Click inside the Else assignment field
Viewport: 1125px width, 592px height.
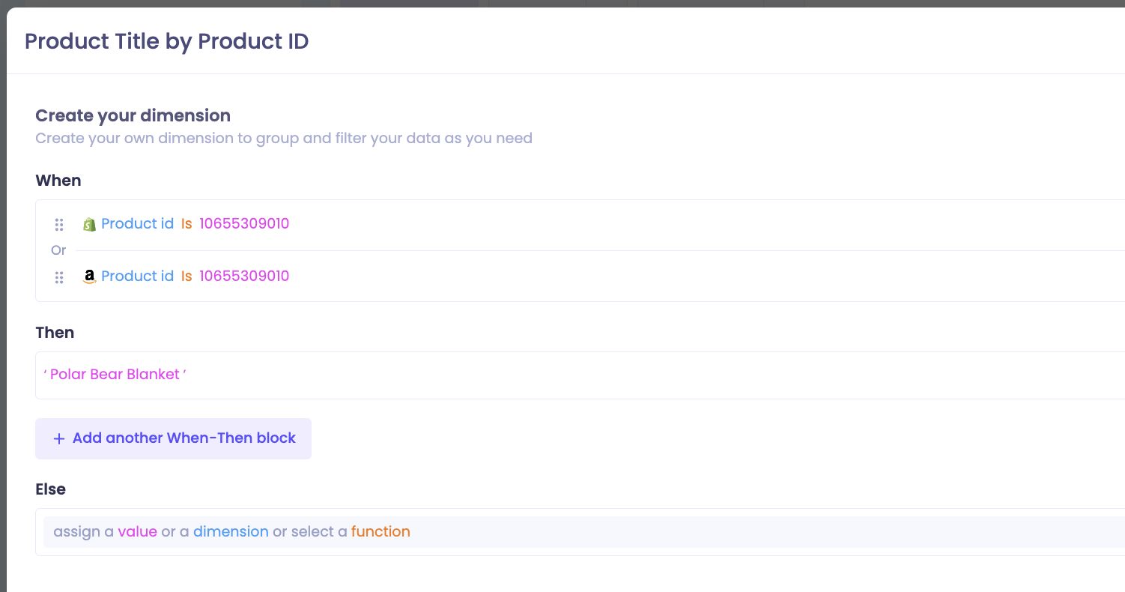pos(584,532)
